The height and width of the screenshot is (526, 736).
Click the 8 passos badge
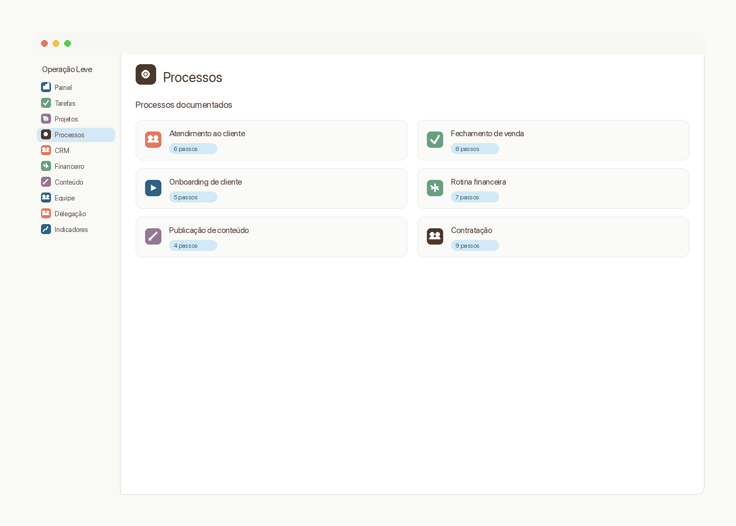(475, 149)
